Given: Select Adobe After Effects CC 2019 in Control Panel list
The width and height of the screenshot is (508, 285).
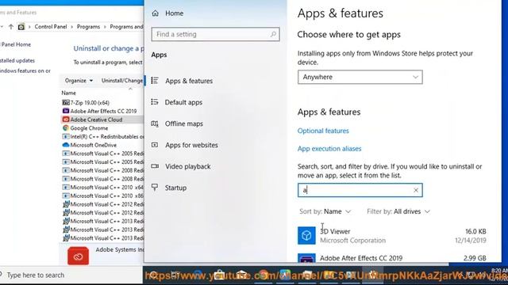Looking at the screenshot, I should tap(103, 111).
